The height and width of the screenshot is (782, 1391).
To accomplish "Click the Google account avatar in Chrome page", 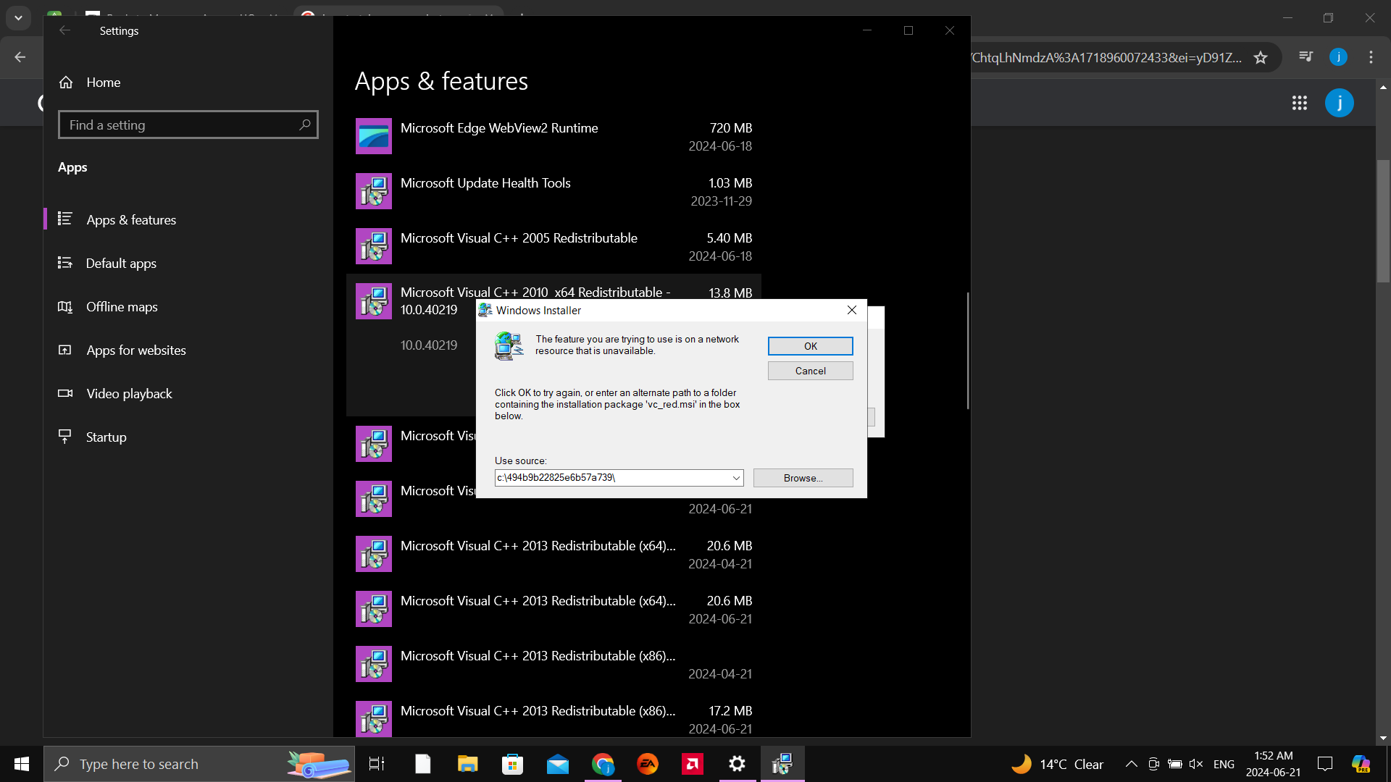I will 1339,103.
